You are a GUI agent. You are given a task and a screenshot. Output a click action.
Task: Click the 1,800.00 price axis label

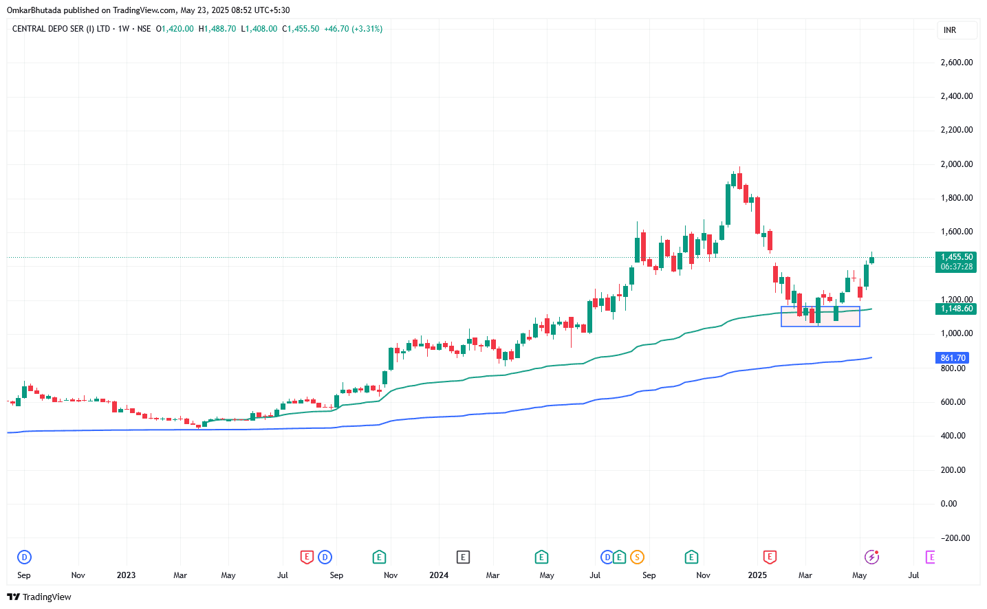pyautogui.click(x=957, y=198)
